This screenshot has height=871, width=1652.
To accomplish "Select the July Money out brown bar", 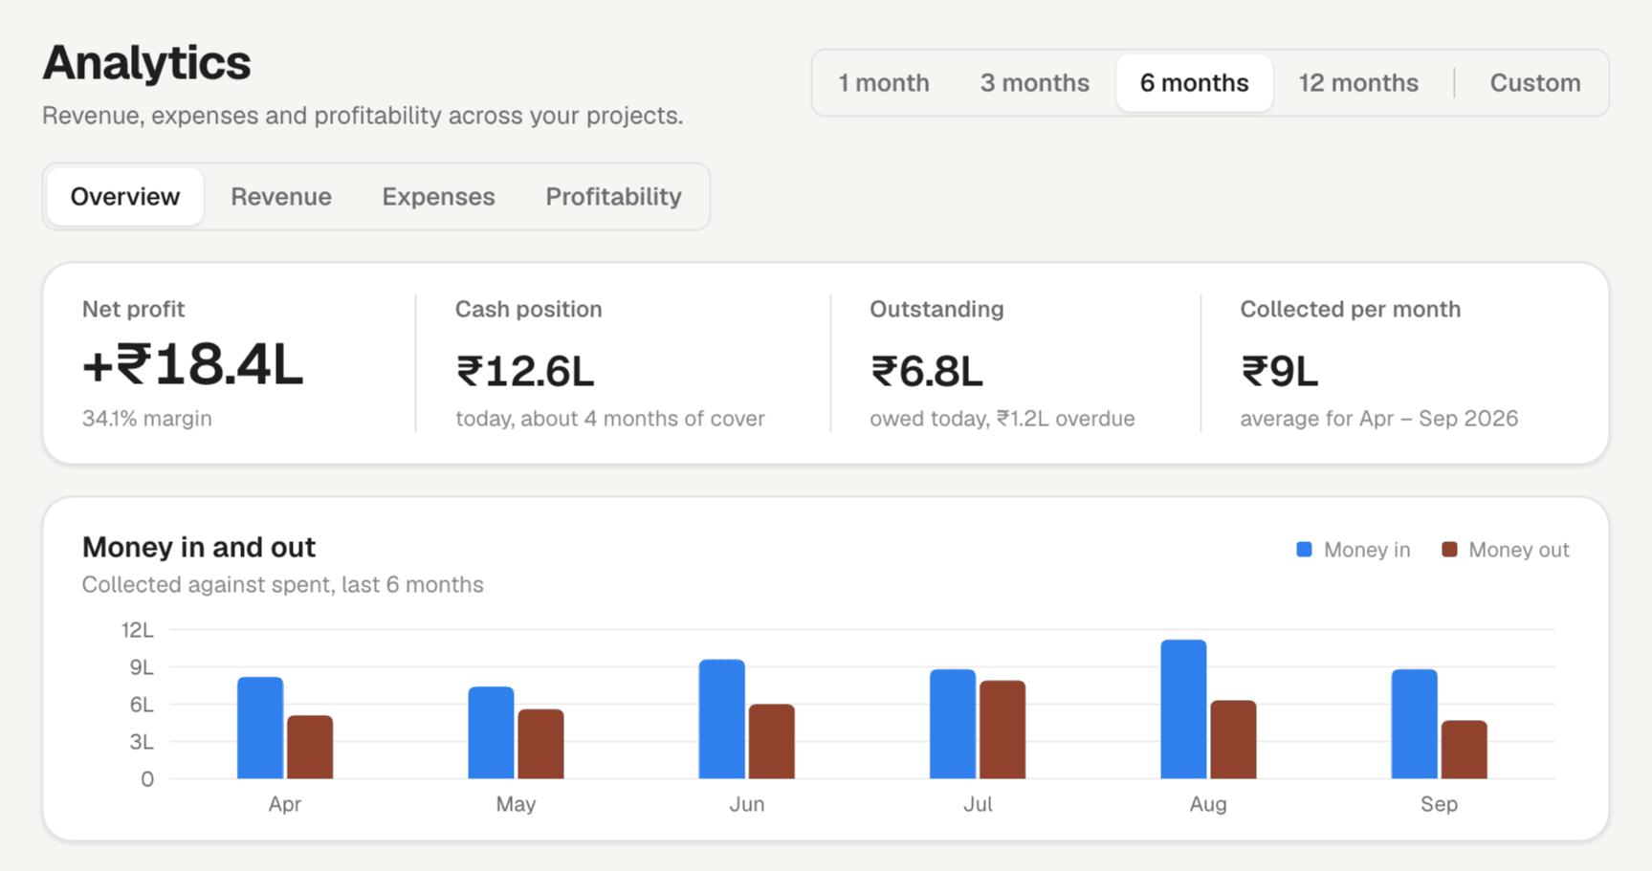I will coord(1002,729).
